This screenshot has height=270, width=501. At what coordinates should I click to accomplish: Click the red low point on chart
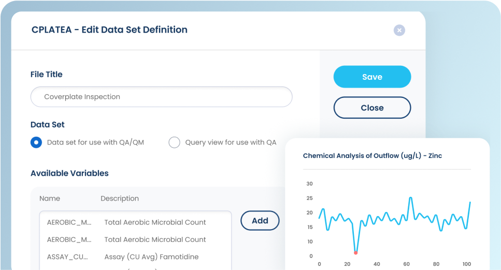click(355, 253)
